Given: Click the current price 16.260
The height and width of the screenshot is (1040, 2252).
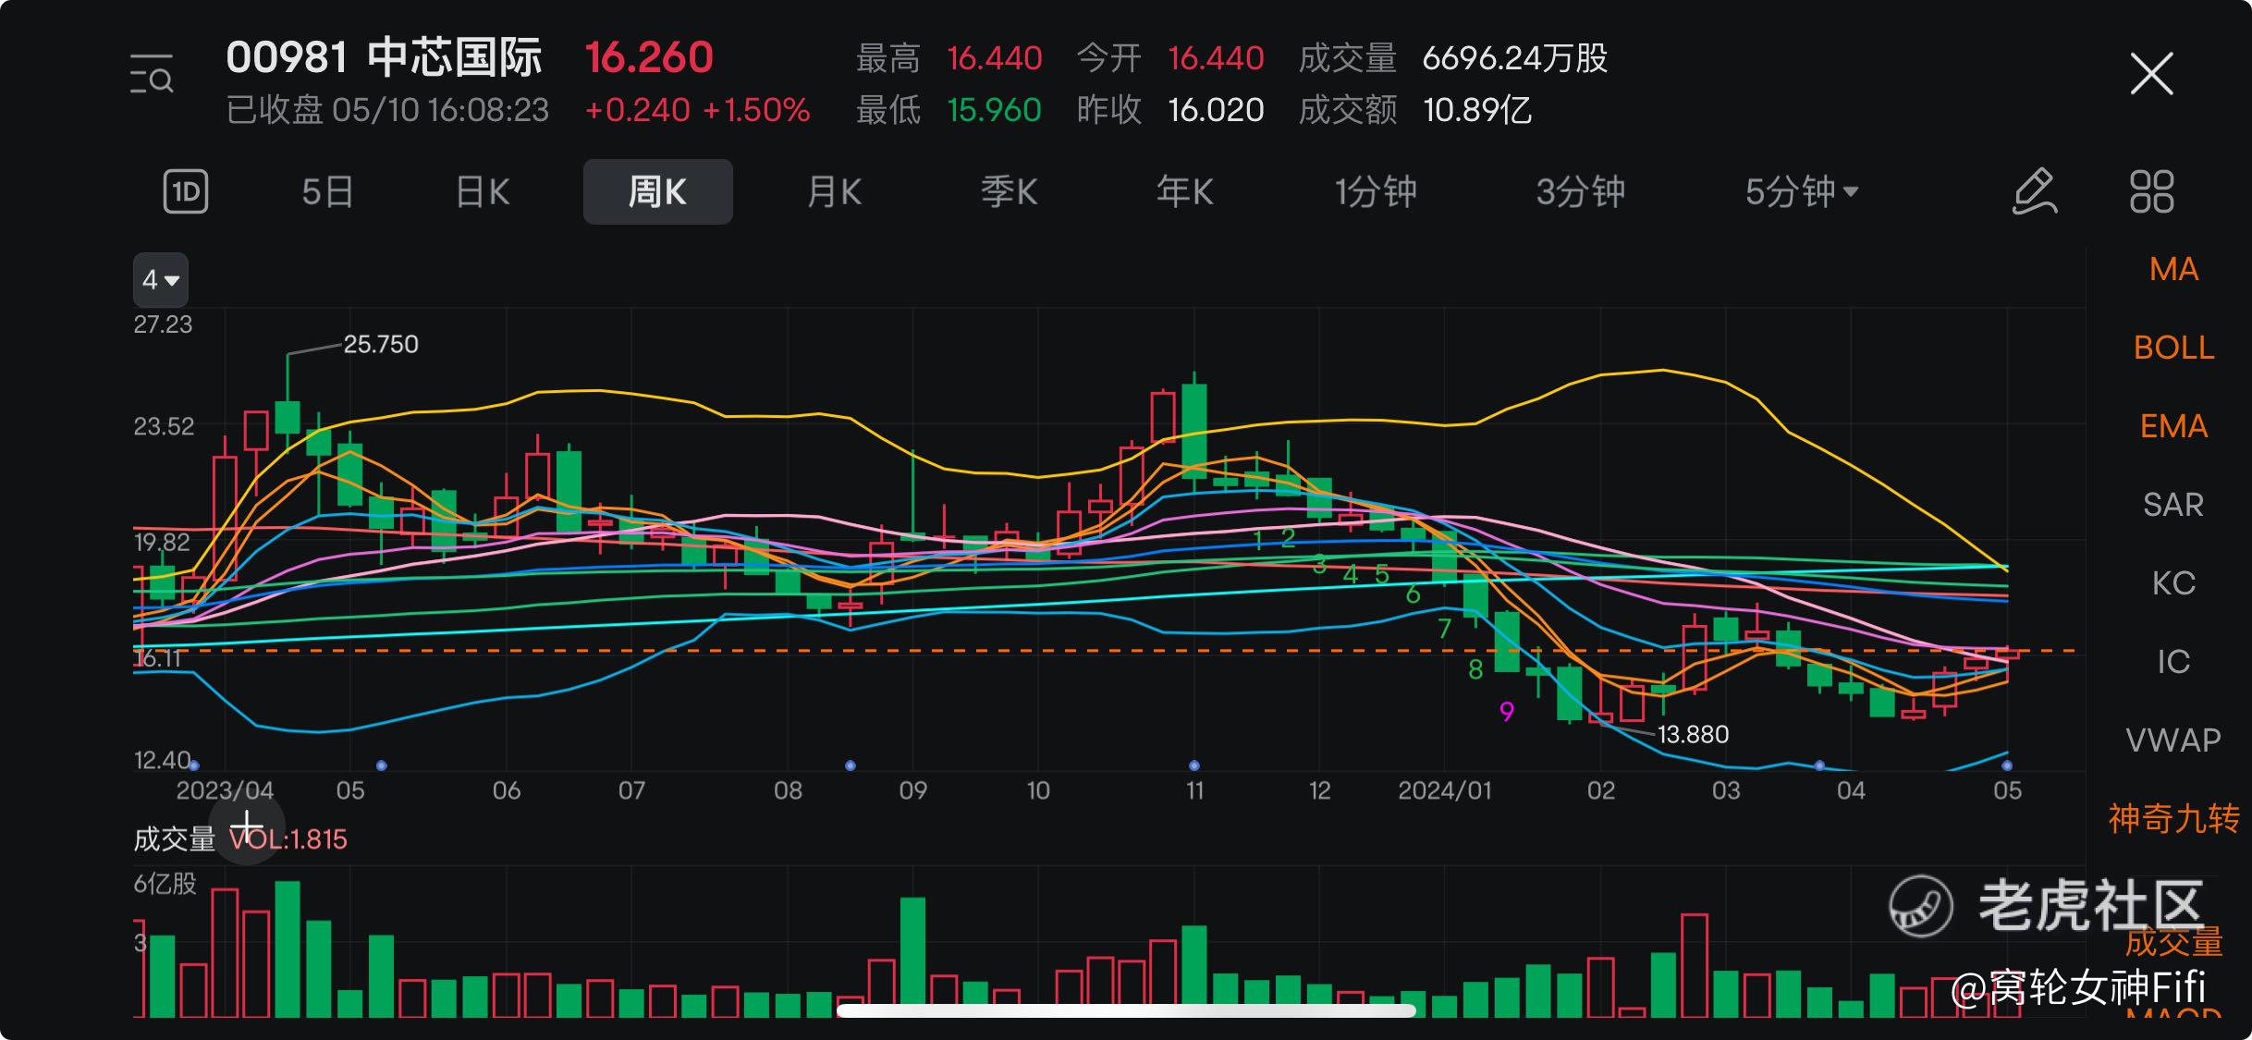Looking at the screenshot, I should coord(649,57).
